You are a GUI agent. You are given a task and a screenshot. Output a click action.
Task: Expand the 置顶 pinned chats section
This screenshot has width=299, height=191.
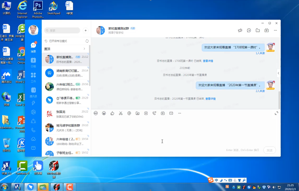[x=84, y=49]
